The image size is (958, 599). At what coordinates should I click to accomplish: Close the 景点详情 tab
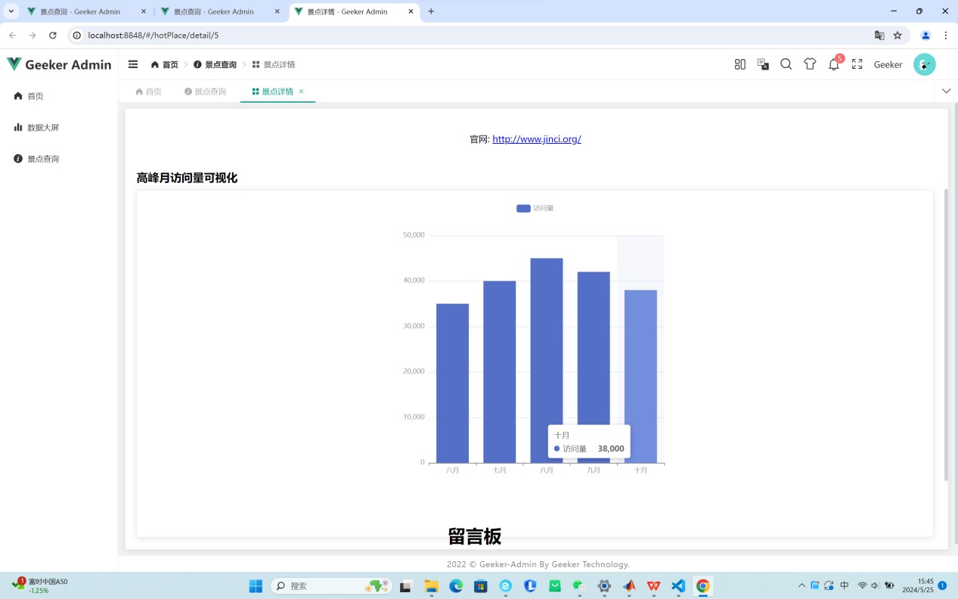301,92
